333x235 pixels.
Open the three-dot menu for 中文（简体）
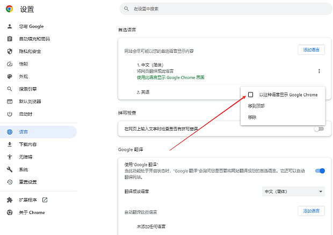[319, 71]
